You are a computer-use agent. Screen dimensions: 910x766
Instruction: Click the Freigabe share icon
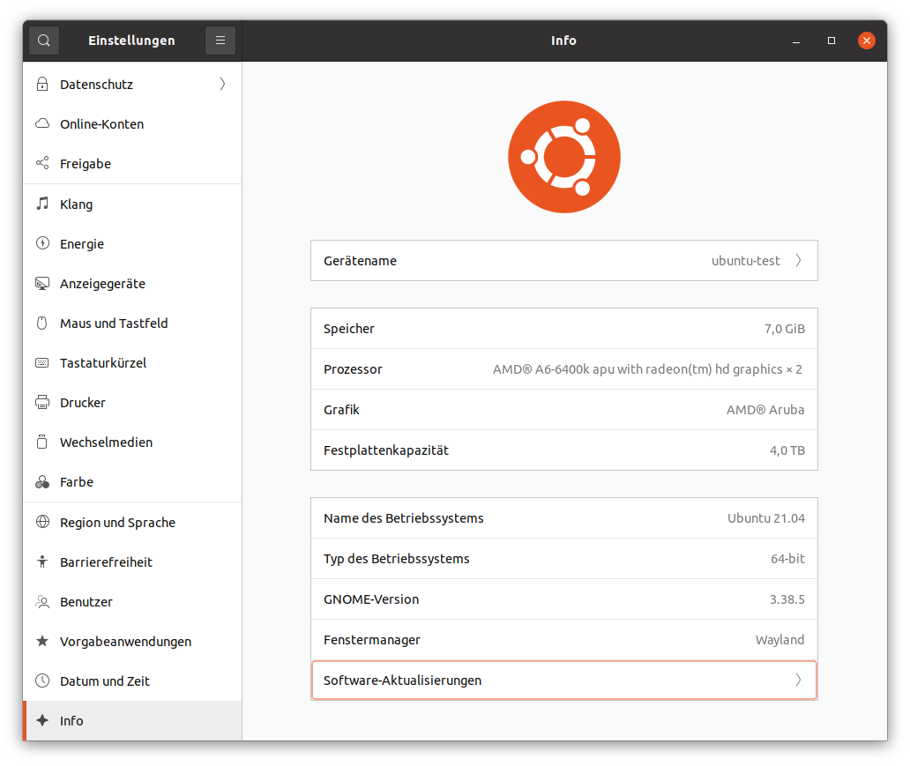tap(42, 163)
